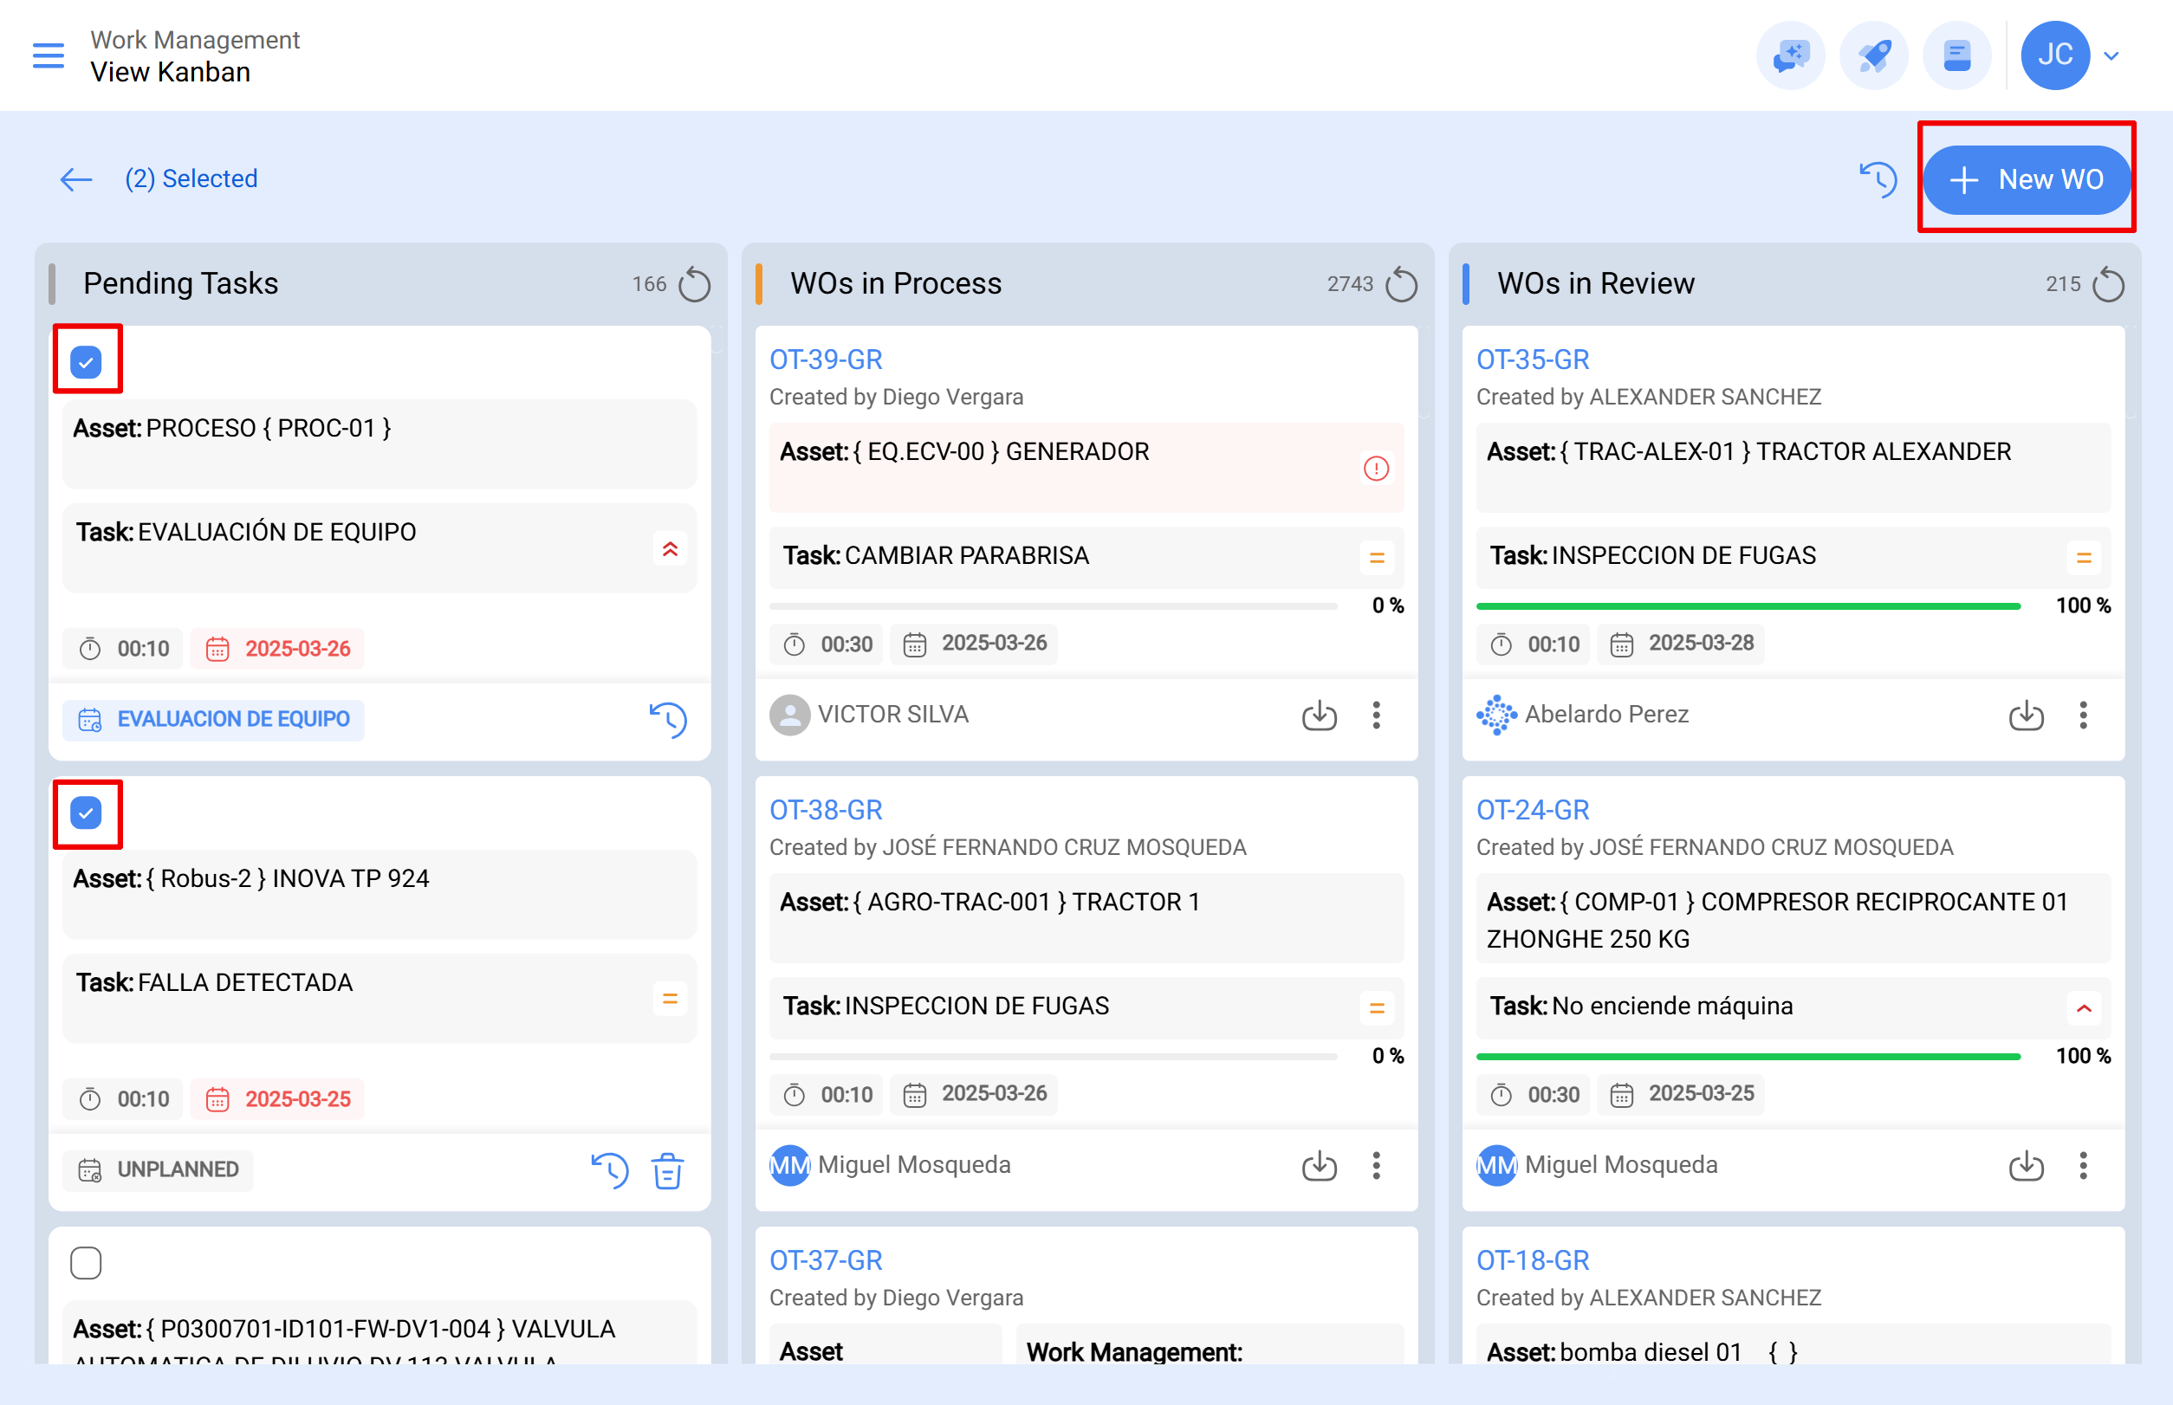
Task: Click the rocket quick-launch icon
Action: [1872, 55]
